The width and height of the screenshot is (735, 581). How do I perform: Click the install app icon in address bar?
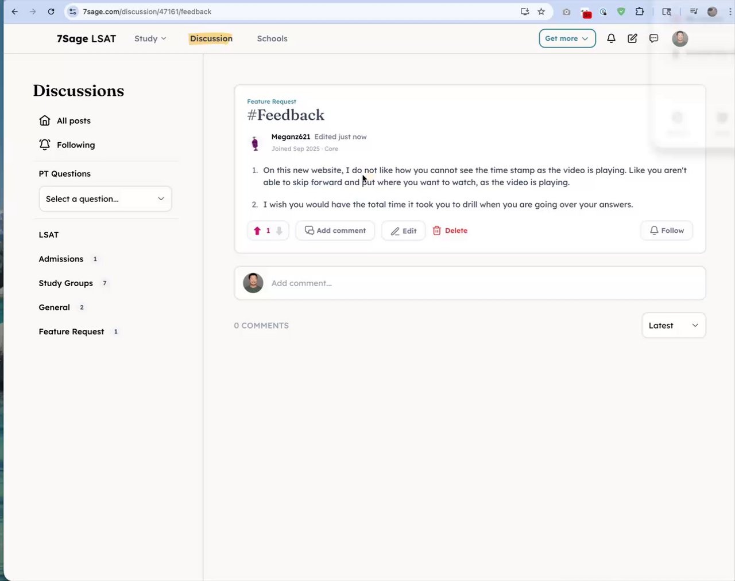click(x=525, y=11)
